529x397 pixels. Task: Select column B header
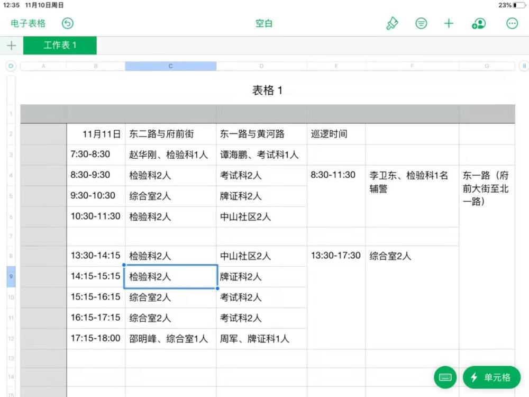point(96,66)
